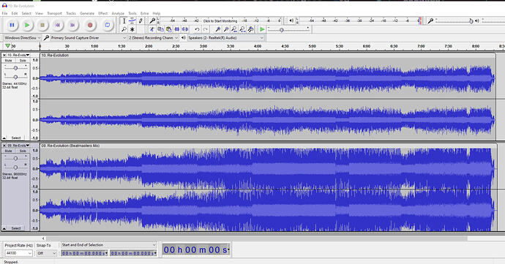Open the File menu
Screen dimensions: 505x264
tap(4, 13)
